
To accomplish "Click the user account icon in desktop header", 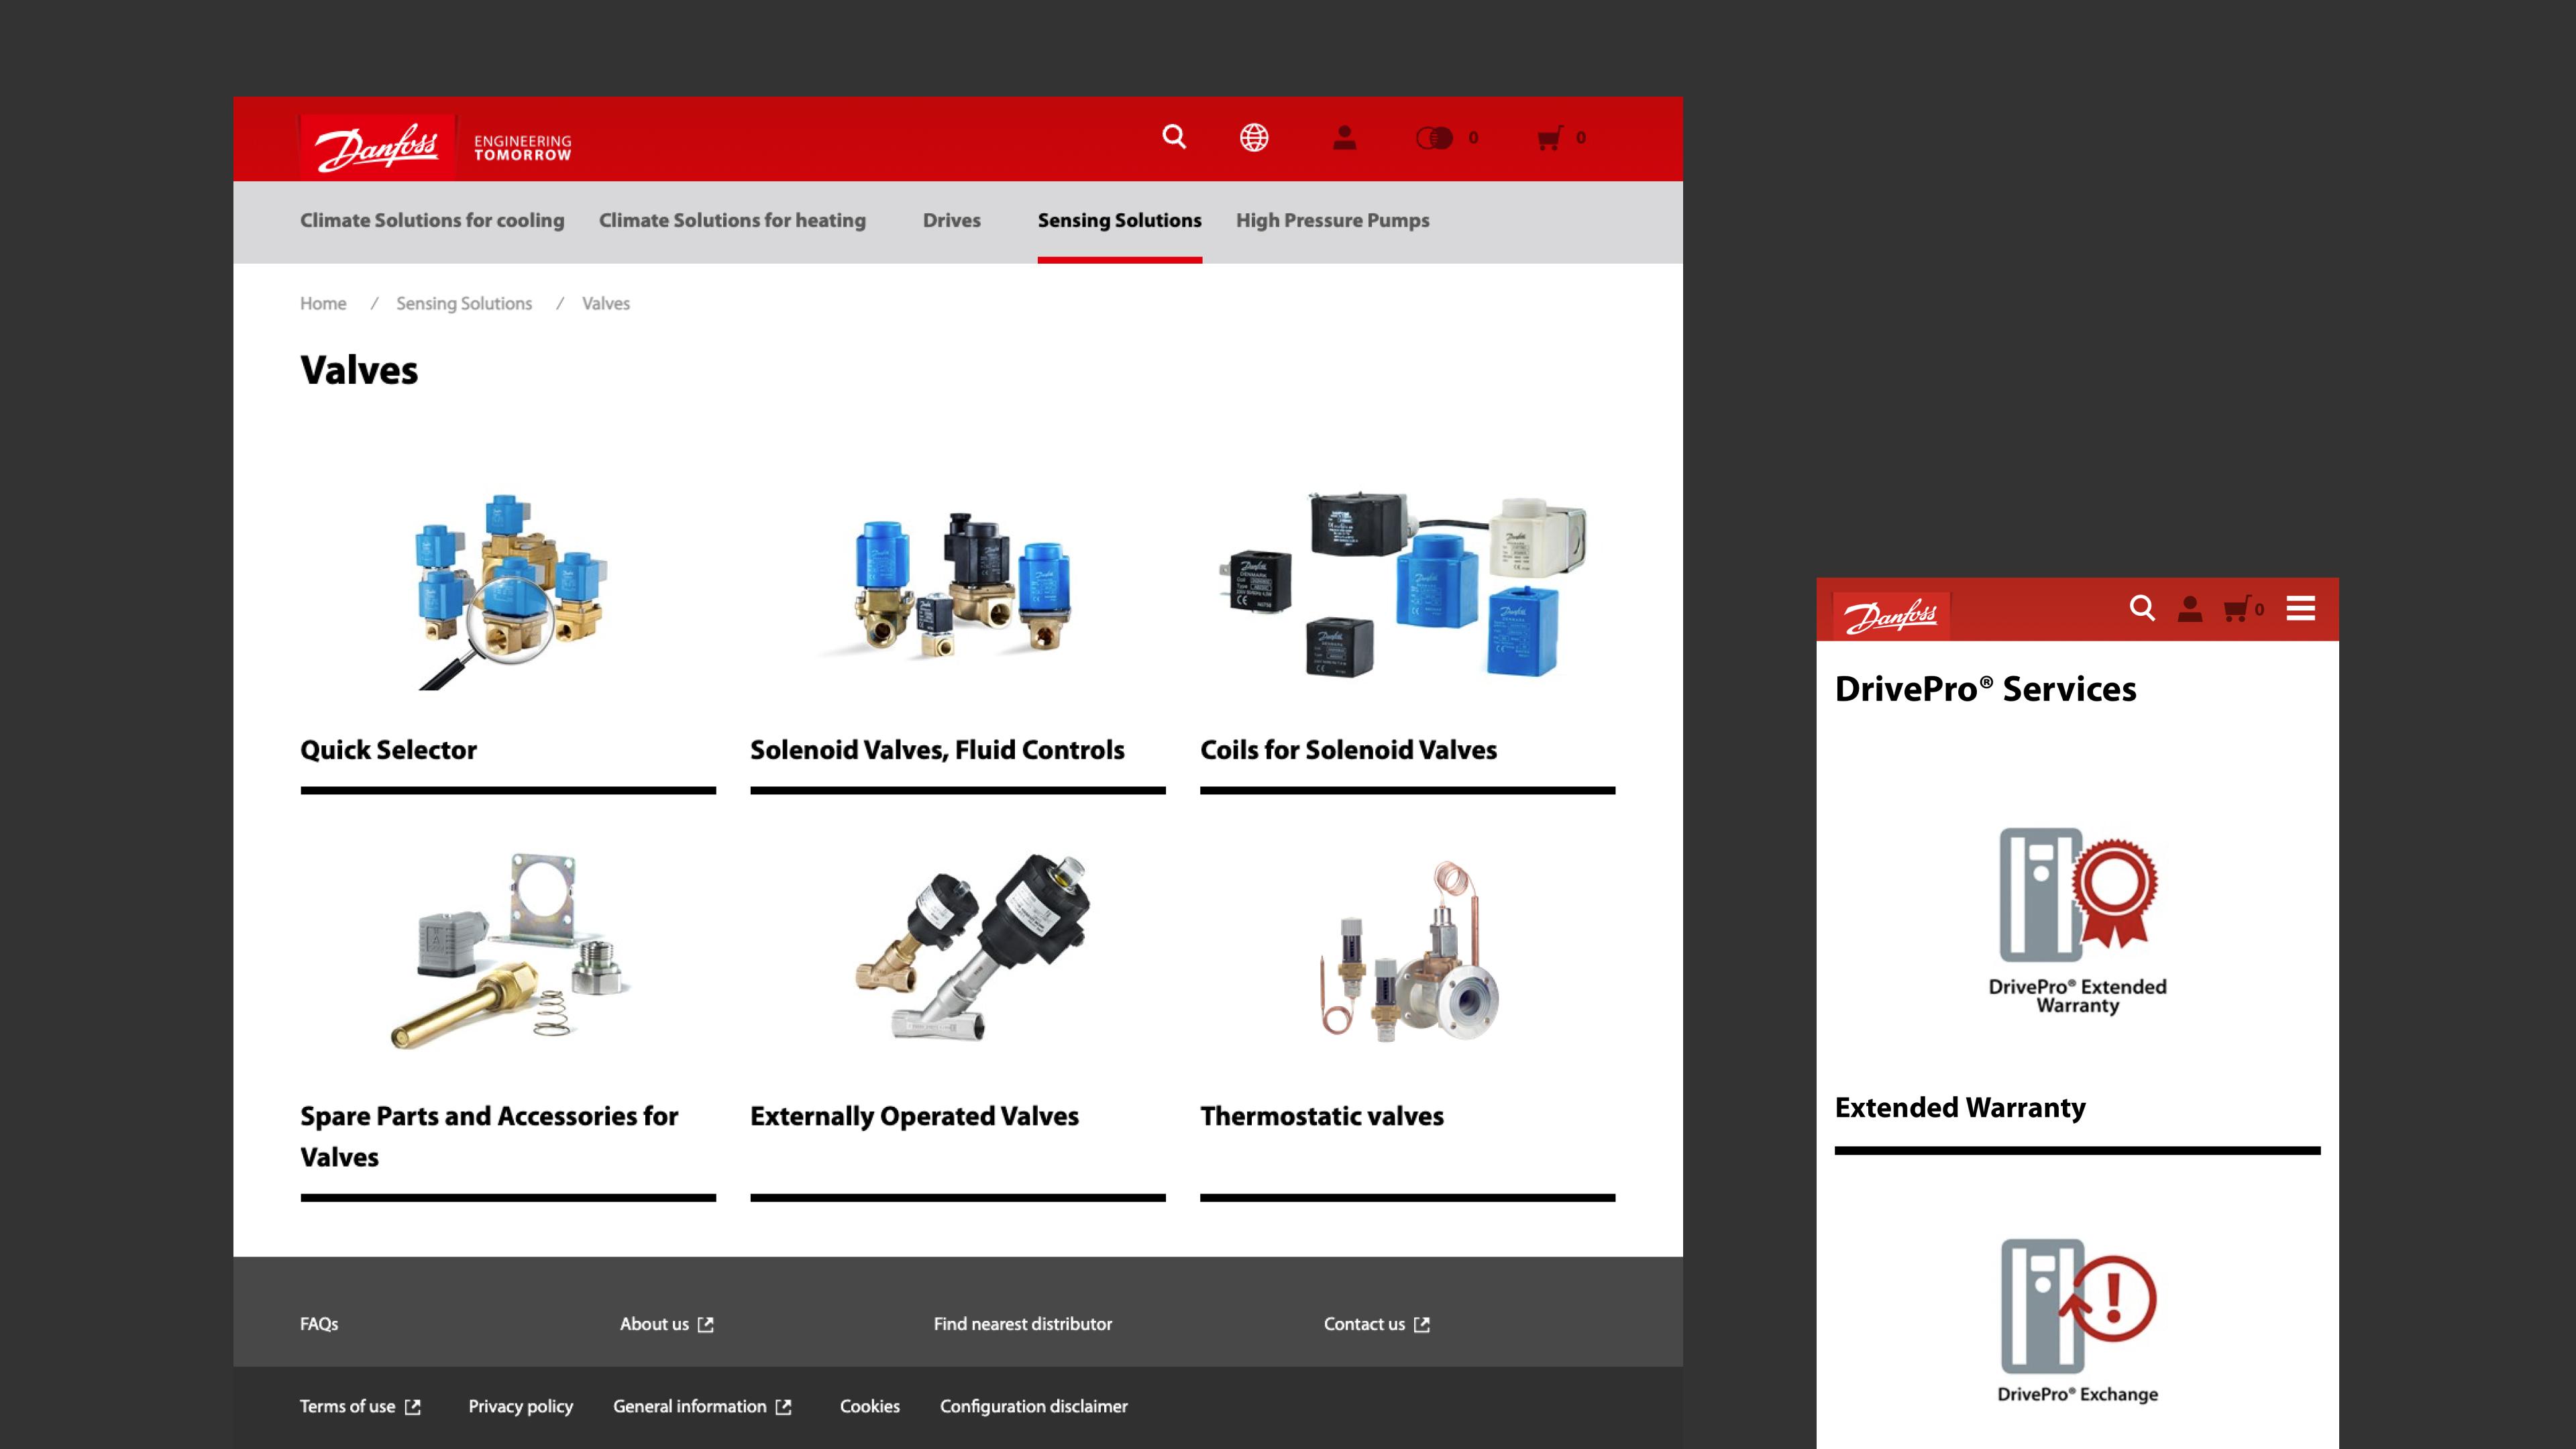I will point(1344,137).
